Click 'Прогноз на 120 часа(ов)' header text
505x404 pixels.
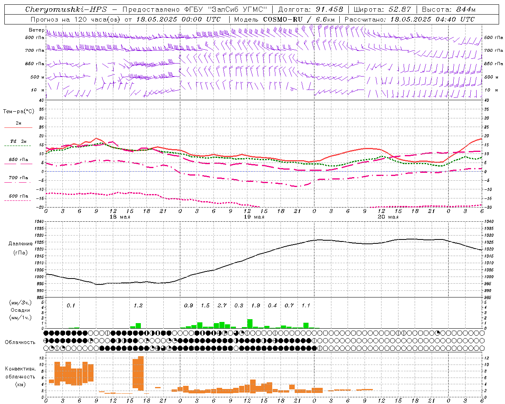pos(76,19)
